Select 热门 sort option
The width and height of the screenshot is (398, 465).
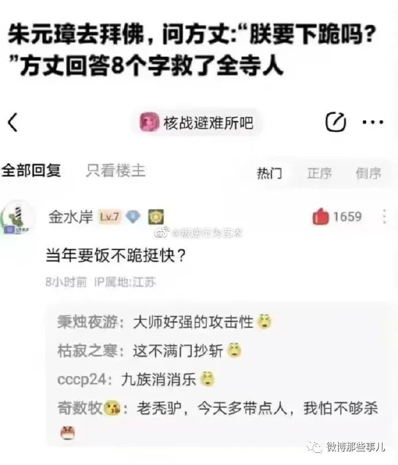click(269, 173)
